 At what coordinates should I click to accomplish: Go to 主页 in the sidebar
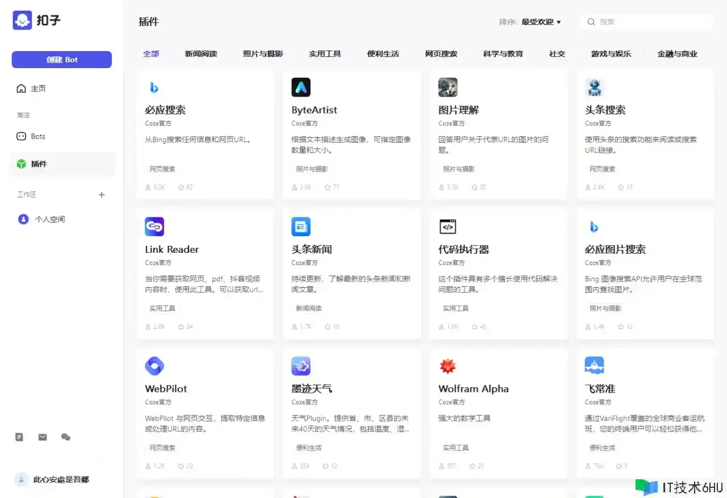38,89
